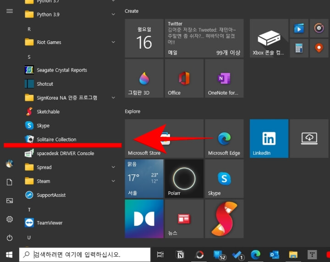Open the Python 3.9 folder

click(70, 15)
